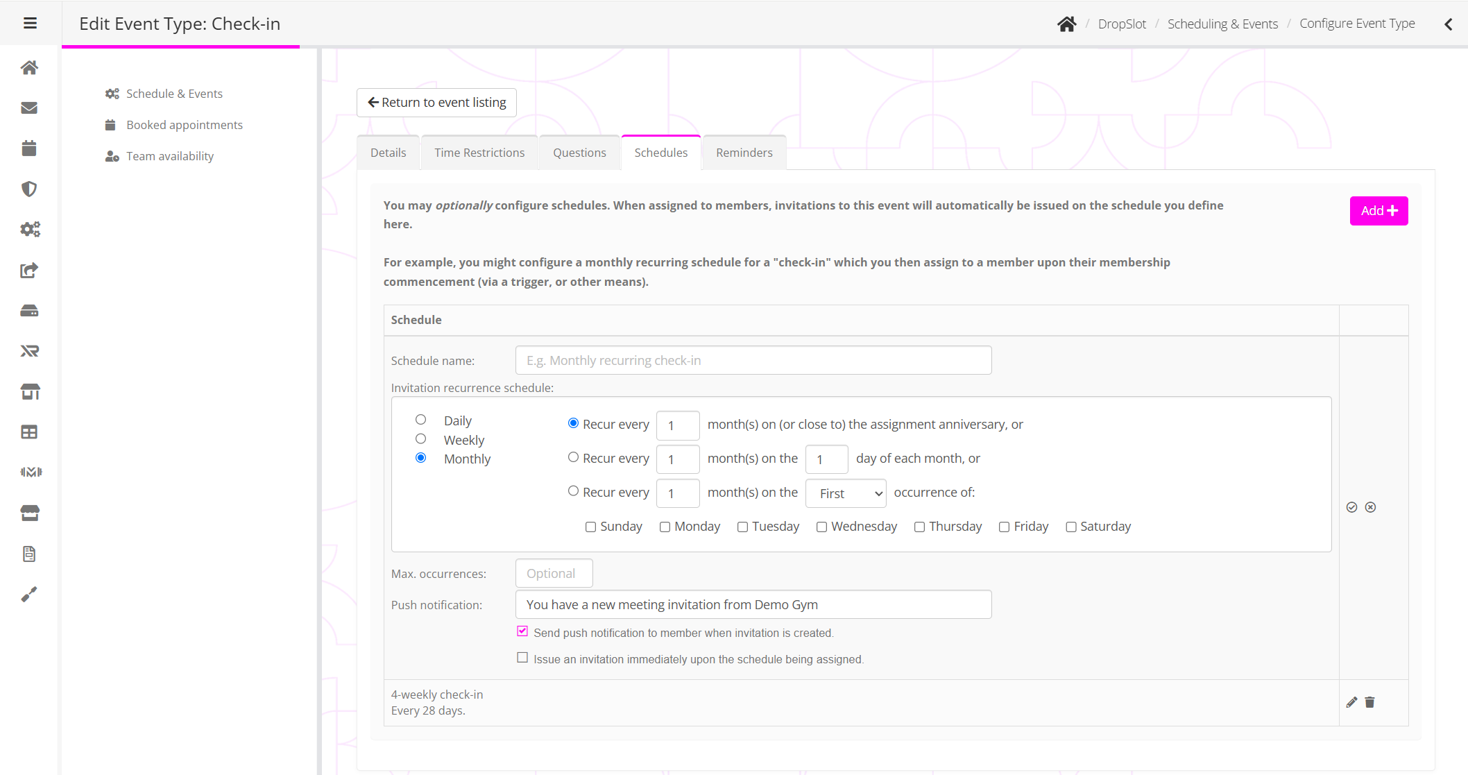Screen dimensions: 1468x775
Task: Click the Schedule name input field
Action: click(753, 361)
